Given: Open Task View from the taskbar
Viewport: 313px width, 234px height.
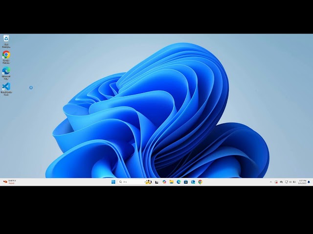Looking at the screenshot, I should pyautogui.click(x=156, y=182).
